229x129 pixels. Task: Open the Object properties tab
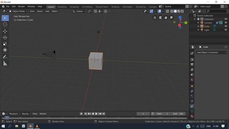point(192,86)
